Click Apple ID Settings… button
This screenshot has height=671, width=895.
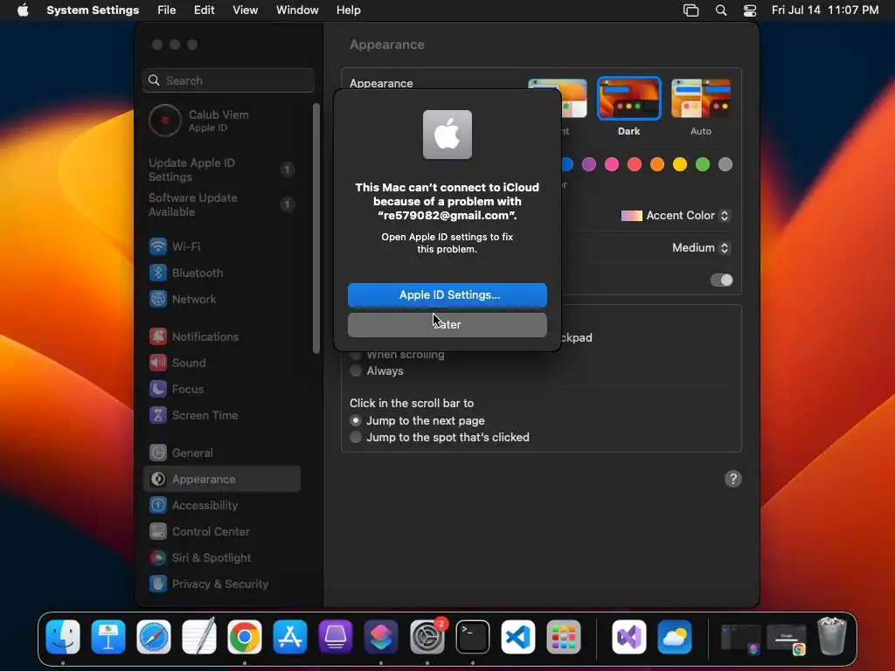[x=447, y=295]
